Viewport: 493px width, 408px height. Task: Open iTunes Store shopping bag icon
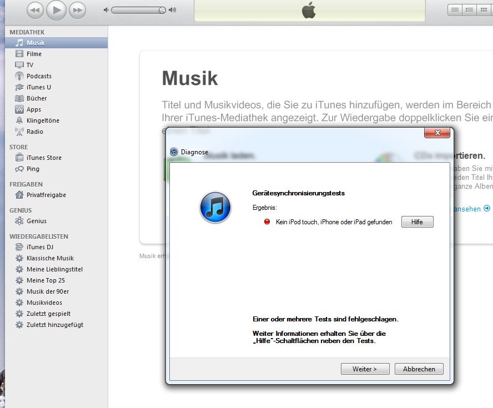coord(19,158)
